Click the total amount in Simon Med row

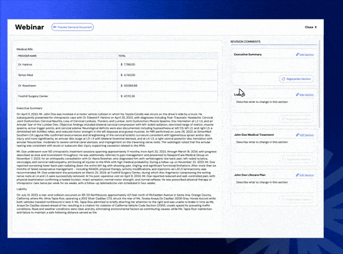click(128, 75)
